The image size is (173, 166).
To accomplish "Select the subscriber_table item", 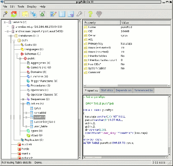I will click(44, 122).
